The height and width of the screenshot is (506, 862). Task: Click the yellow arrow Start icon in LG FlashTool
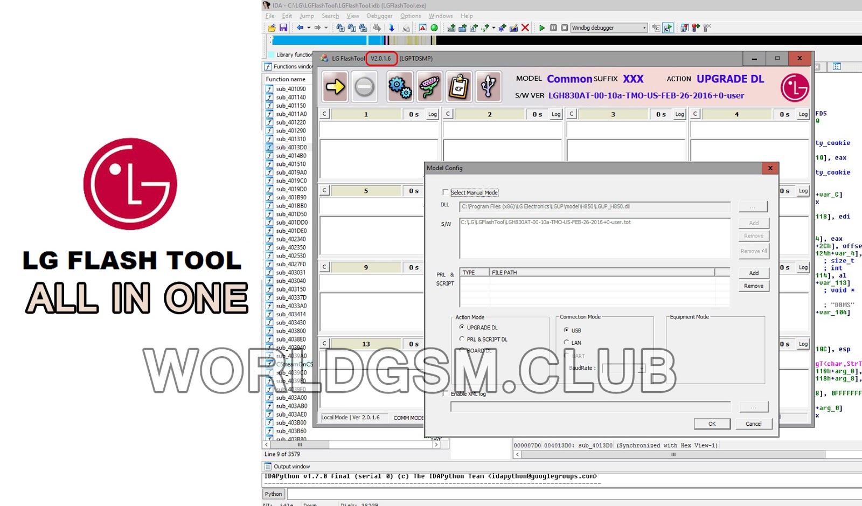point(335,86)
